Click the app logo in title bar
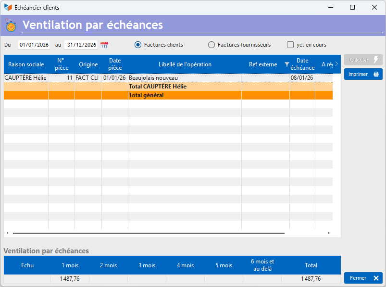Image resolution: width=386 pixels, height=287 pixels. pos(8,7)
